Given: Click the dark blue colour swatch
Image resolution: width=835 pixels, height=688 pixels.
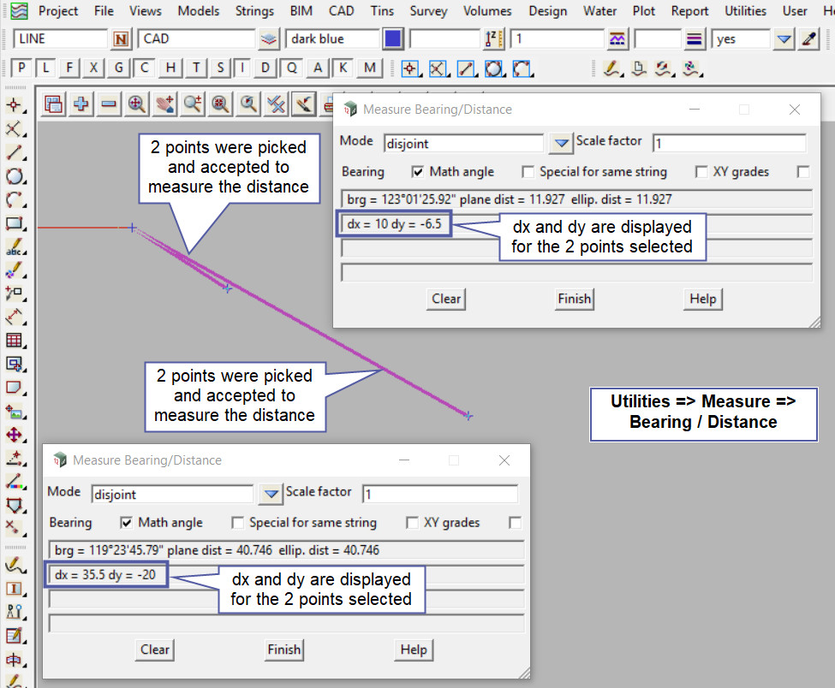Looking at the screenshot, I should pyautogui.click(x=393, y=39).
